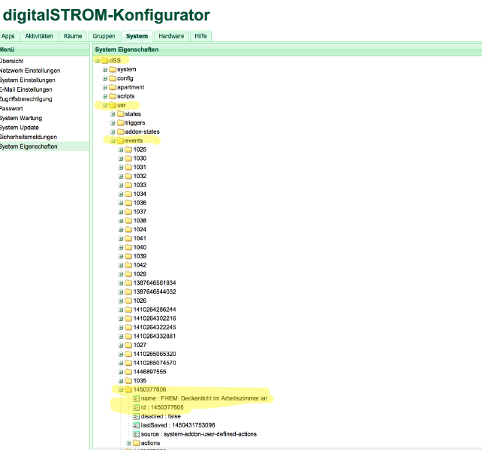Collapse event 1450377606 node

pyautogui.click(x=121, y=390)
